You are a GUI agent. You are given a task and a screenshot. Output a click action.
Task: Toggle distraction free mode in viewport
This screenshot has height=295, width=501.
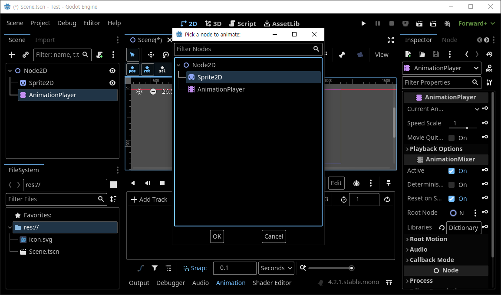[x=390, y=40]
